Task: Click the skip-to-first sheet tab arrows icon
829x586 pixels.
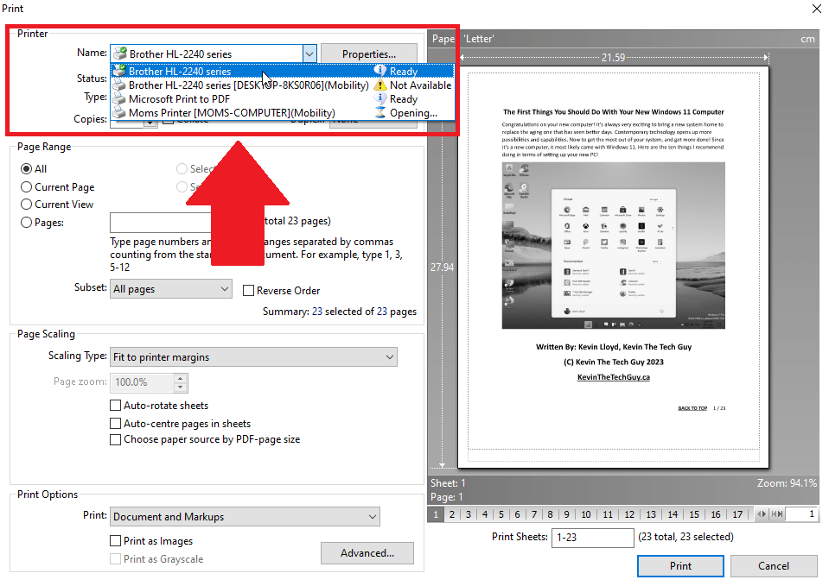Action: [x=777, y=514]
